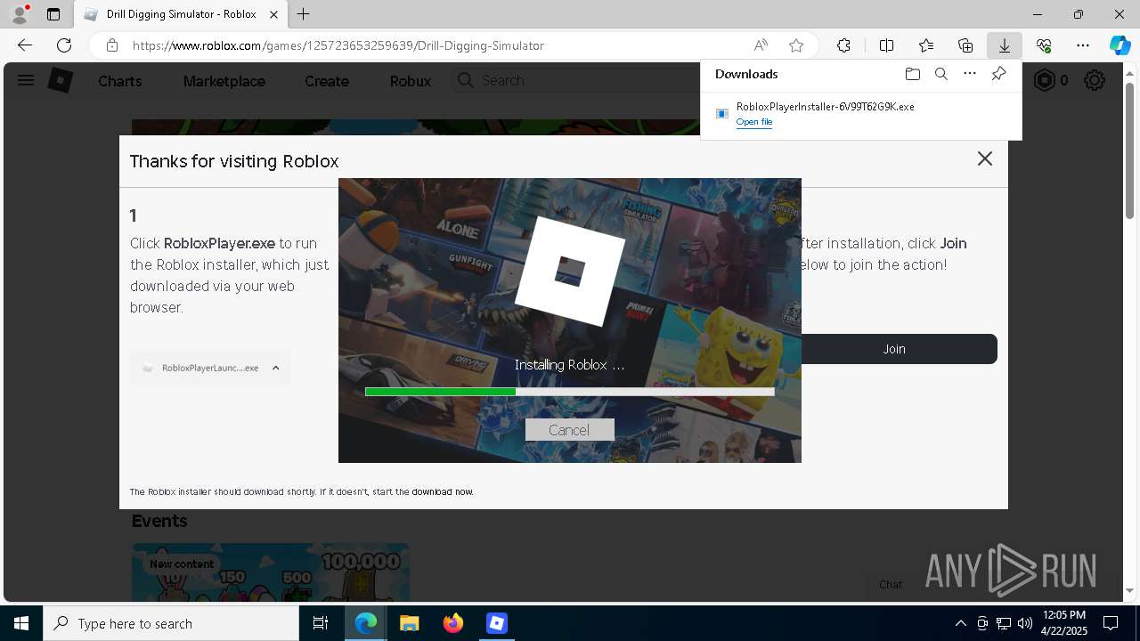View site information lock icon

(111, 45)
